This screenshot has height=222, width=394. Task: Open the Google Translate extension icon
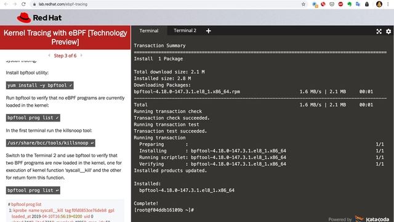[358, 4]
